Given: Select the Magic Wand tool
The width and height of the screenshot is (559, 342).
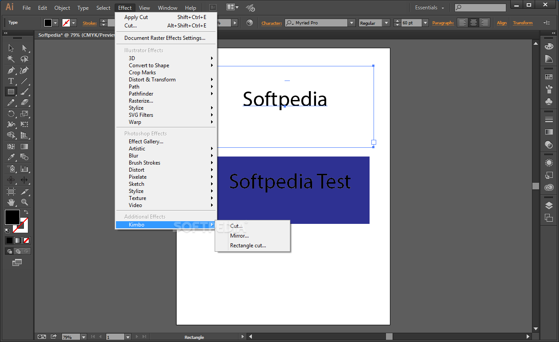Looking at the screenshot, I should pyautogui.click(x=11, y=59).
